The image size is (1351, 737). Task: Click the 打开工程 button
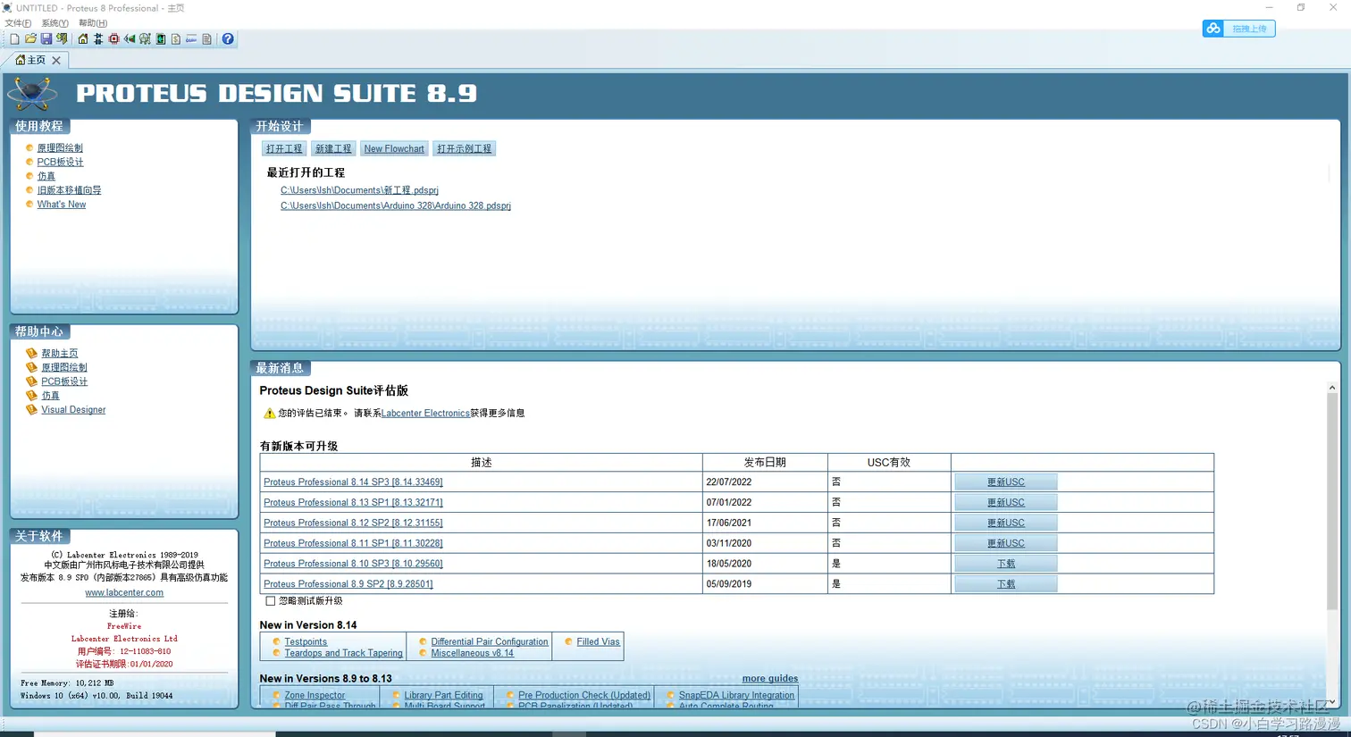(x=284, y=148)
